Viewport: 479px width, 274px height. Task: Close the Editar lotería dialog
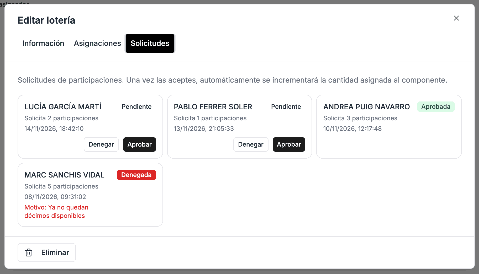(456, 18)
